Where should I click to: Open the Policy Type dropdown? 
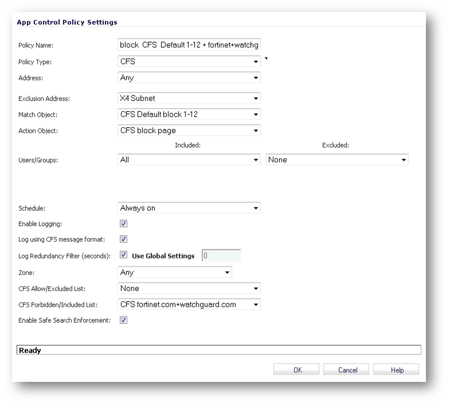coord(189,61)
